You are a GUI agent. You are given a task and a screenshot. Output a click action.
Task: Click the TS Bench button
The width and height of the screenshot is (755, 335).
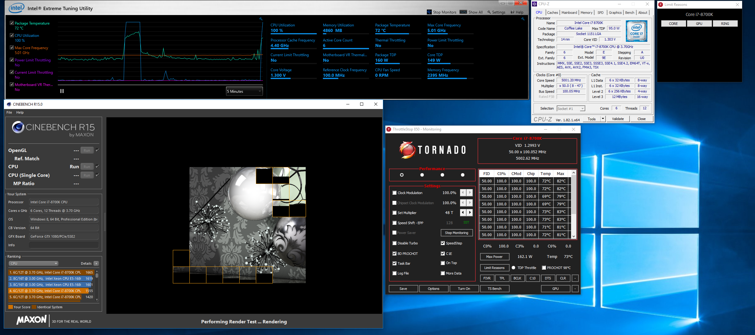[x=495, y=289]
